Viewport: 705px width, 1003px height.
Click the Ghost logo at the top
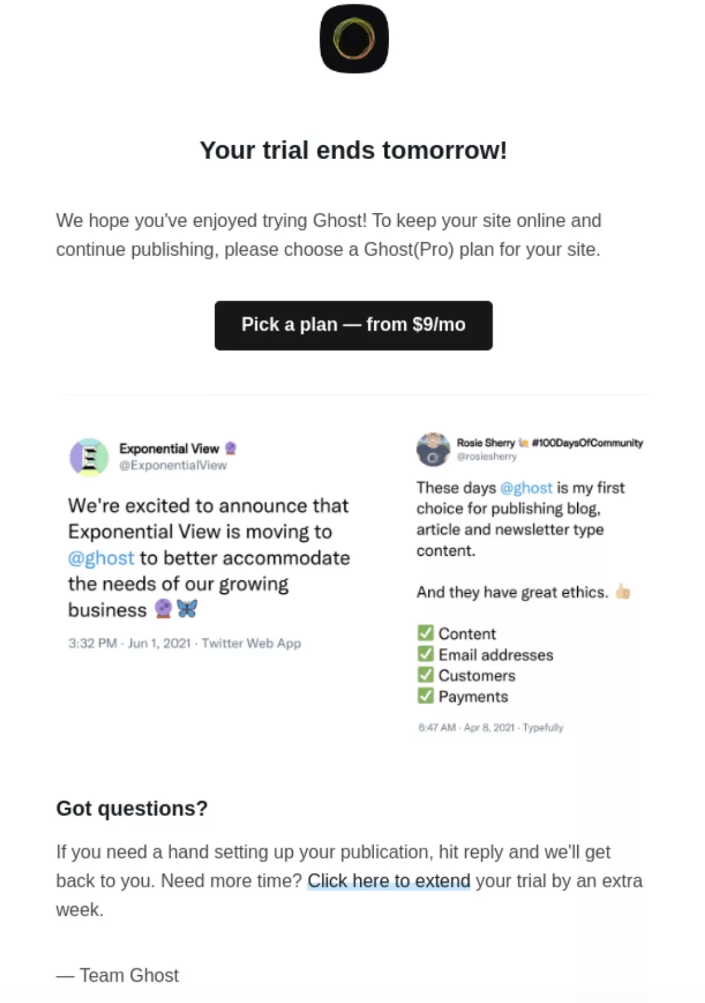click(352, 40)
